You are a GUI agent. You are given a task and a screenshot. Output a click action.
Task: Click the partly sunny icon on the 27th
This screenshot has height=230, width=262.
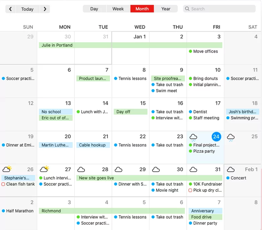(x=45, y=169)
